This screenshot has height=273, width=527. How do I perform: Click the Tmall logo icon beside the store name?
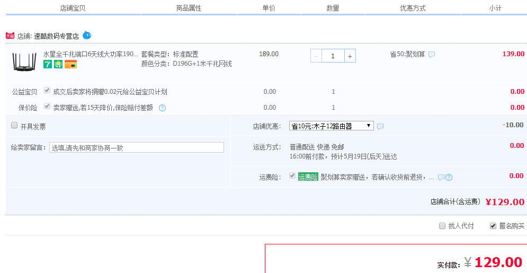pyautogui.click(x=10, y=36)
